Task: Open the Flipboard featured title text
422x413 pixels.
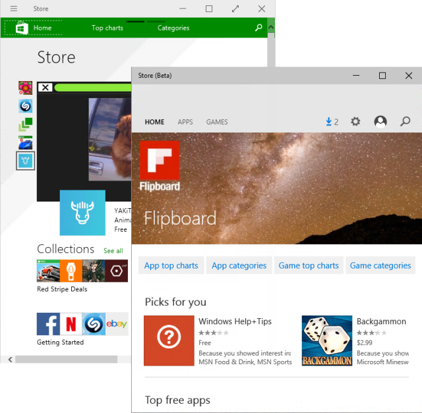Action: (180, 218)
